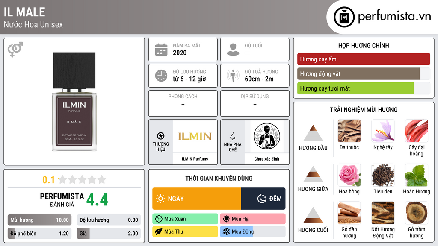This screenshot has height=246, width=438.
Task: Open the Cây đại hoàng rhubarb image
Action: pyautogui.click(x=417, y=131)
